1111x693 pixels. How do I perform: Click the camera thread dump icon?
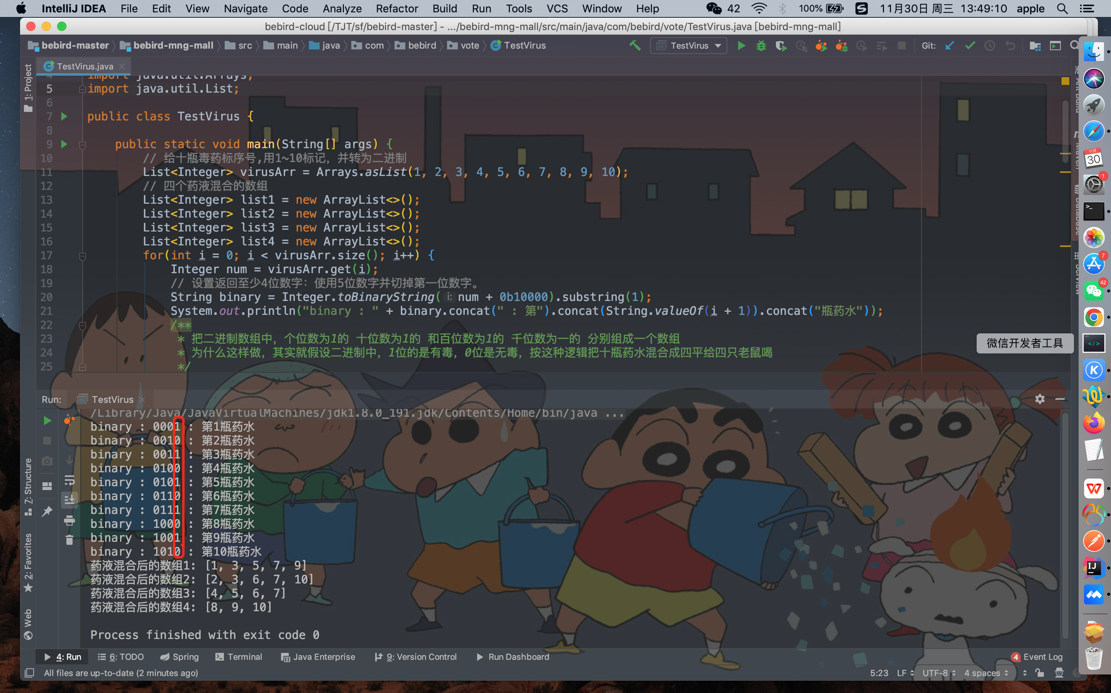pos(47,461)
